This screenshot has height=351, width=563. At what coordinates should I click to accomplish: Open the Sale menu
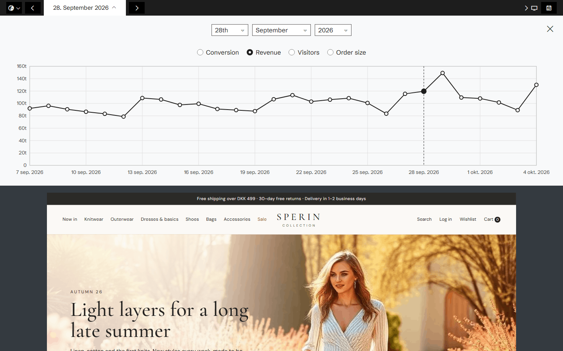pyautogui.click(x=262, y=219)
